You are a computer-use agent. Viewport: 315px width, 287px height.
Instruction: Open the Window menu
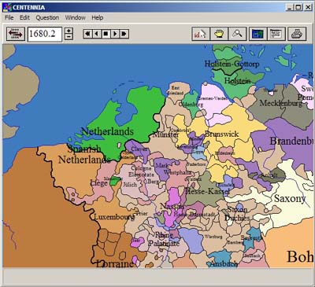coord(76,17)
